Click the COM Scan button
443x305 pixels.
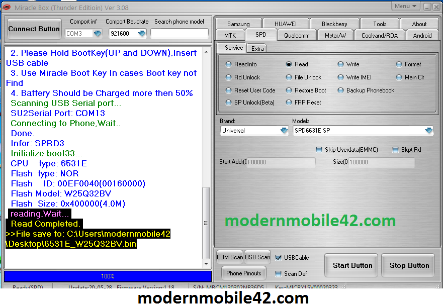[230, 257]
